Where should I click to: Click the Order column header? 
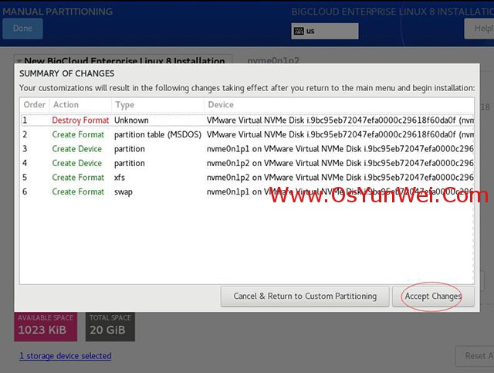[35, 105]
